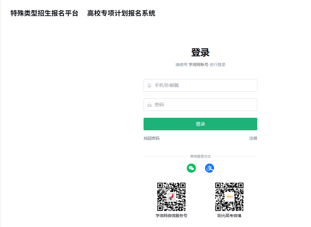This screenshot has height=227, width=311.
Task: Click the lock icon in the password field
Action: tap(149, 105)
